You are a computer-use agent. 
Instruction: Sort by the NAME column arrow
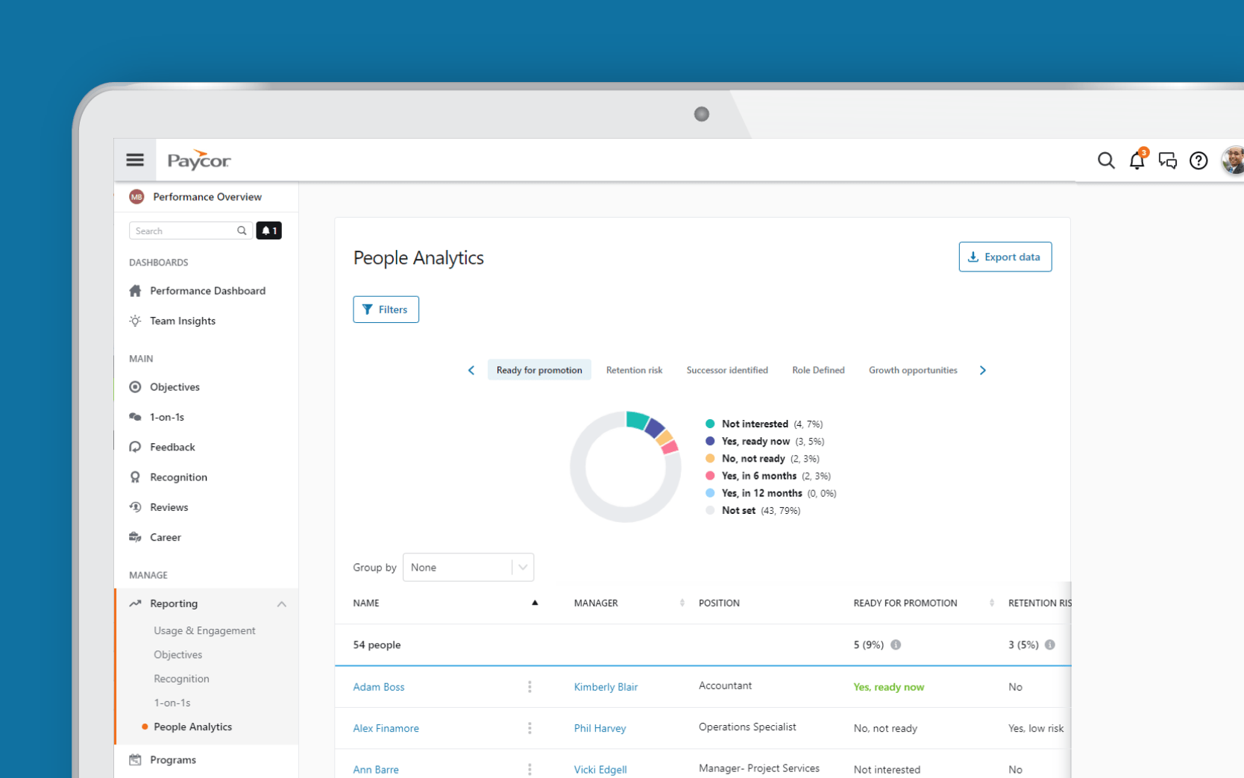coord(535,603)
